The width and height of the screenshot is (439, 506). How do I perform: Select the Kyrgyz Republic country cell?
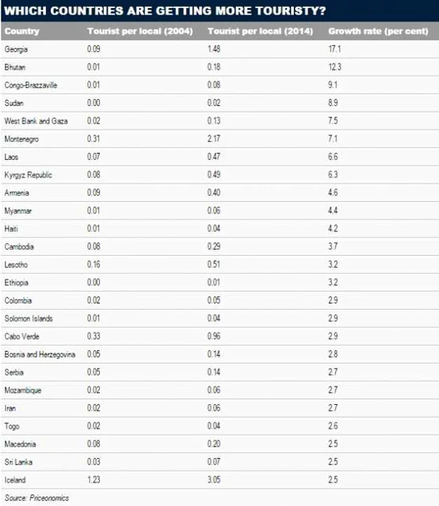coord(28,175)
